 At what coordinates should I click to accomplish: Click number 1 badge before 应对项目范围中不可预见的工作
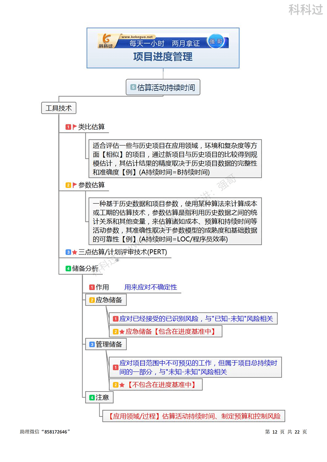coord(116,368)
